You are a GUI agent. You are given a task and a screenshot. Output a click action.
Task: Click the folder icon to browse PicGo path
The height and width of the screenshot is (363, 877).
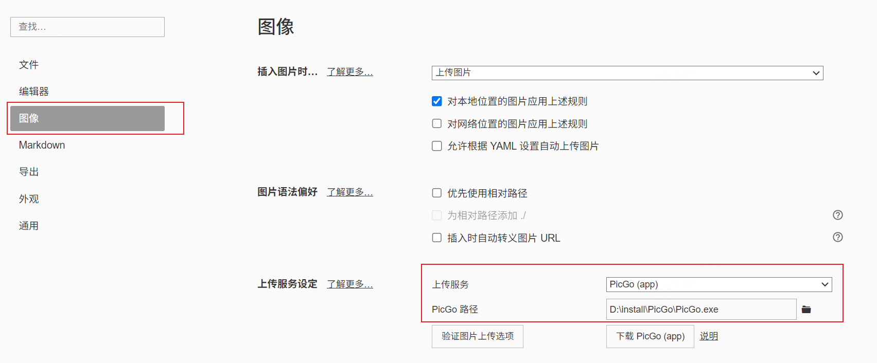806,310
